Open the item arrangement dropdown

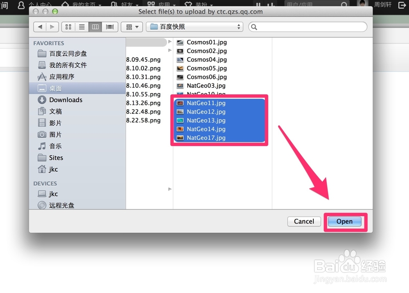click(x=132, y=27)
